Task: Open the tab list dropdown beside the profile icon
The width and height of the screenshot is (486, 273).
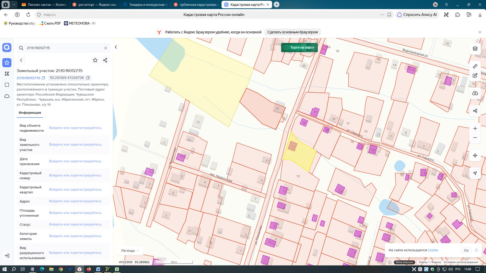Action: (x=14, y=5)
